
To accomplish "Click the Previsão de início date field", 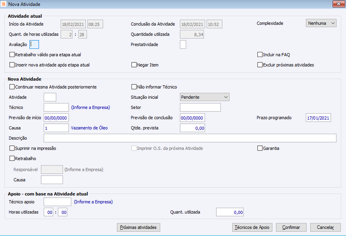I will click(x=56, y=118).
